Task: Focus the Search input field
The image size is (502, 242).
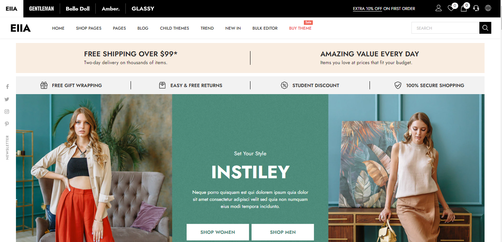Action: [445, 28]
